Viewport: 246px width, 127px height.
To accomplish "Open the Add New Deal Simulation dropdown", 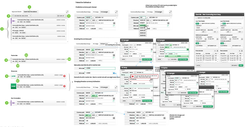I will 21,16.
